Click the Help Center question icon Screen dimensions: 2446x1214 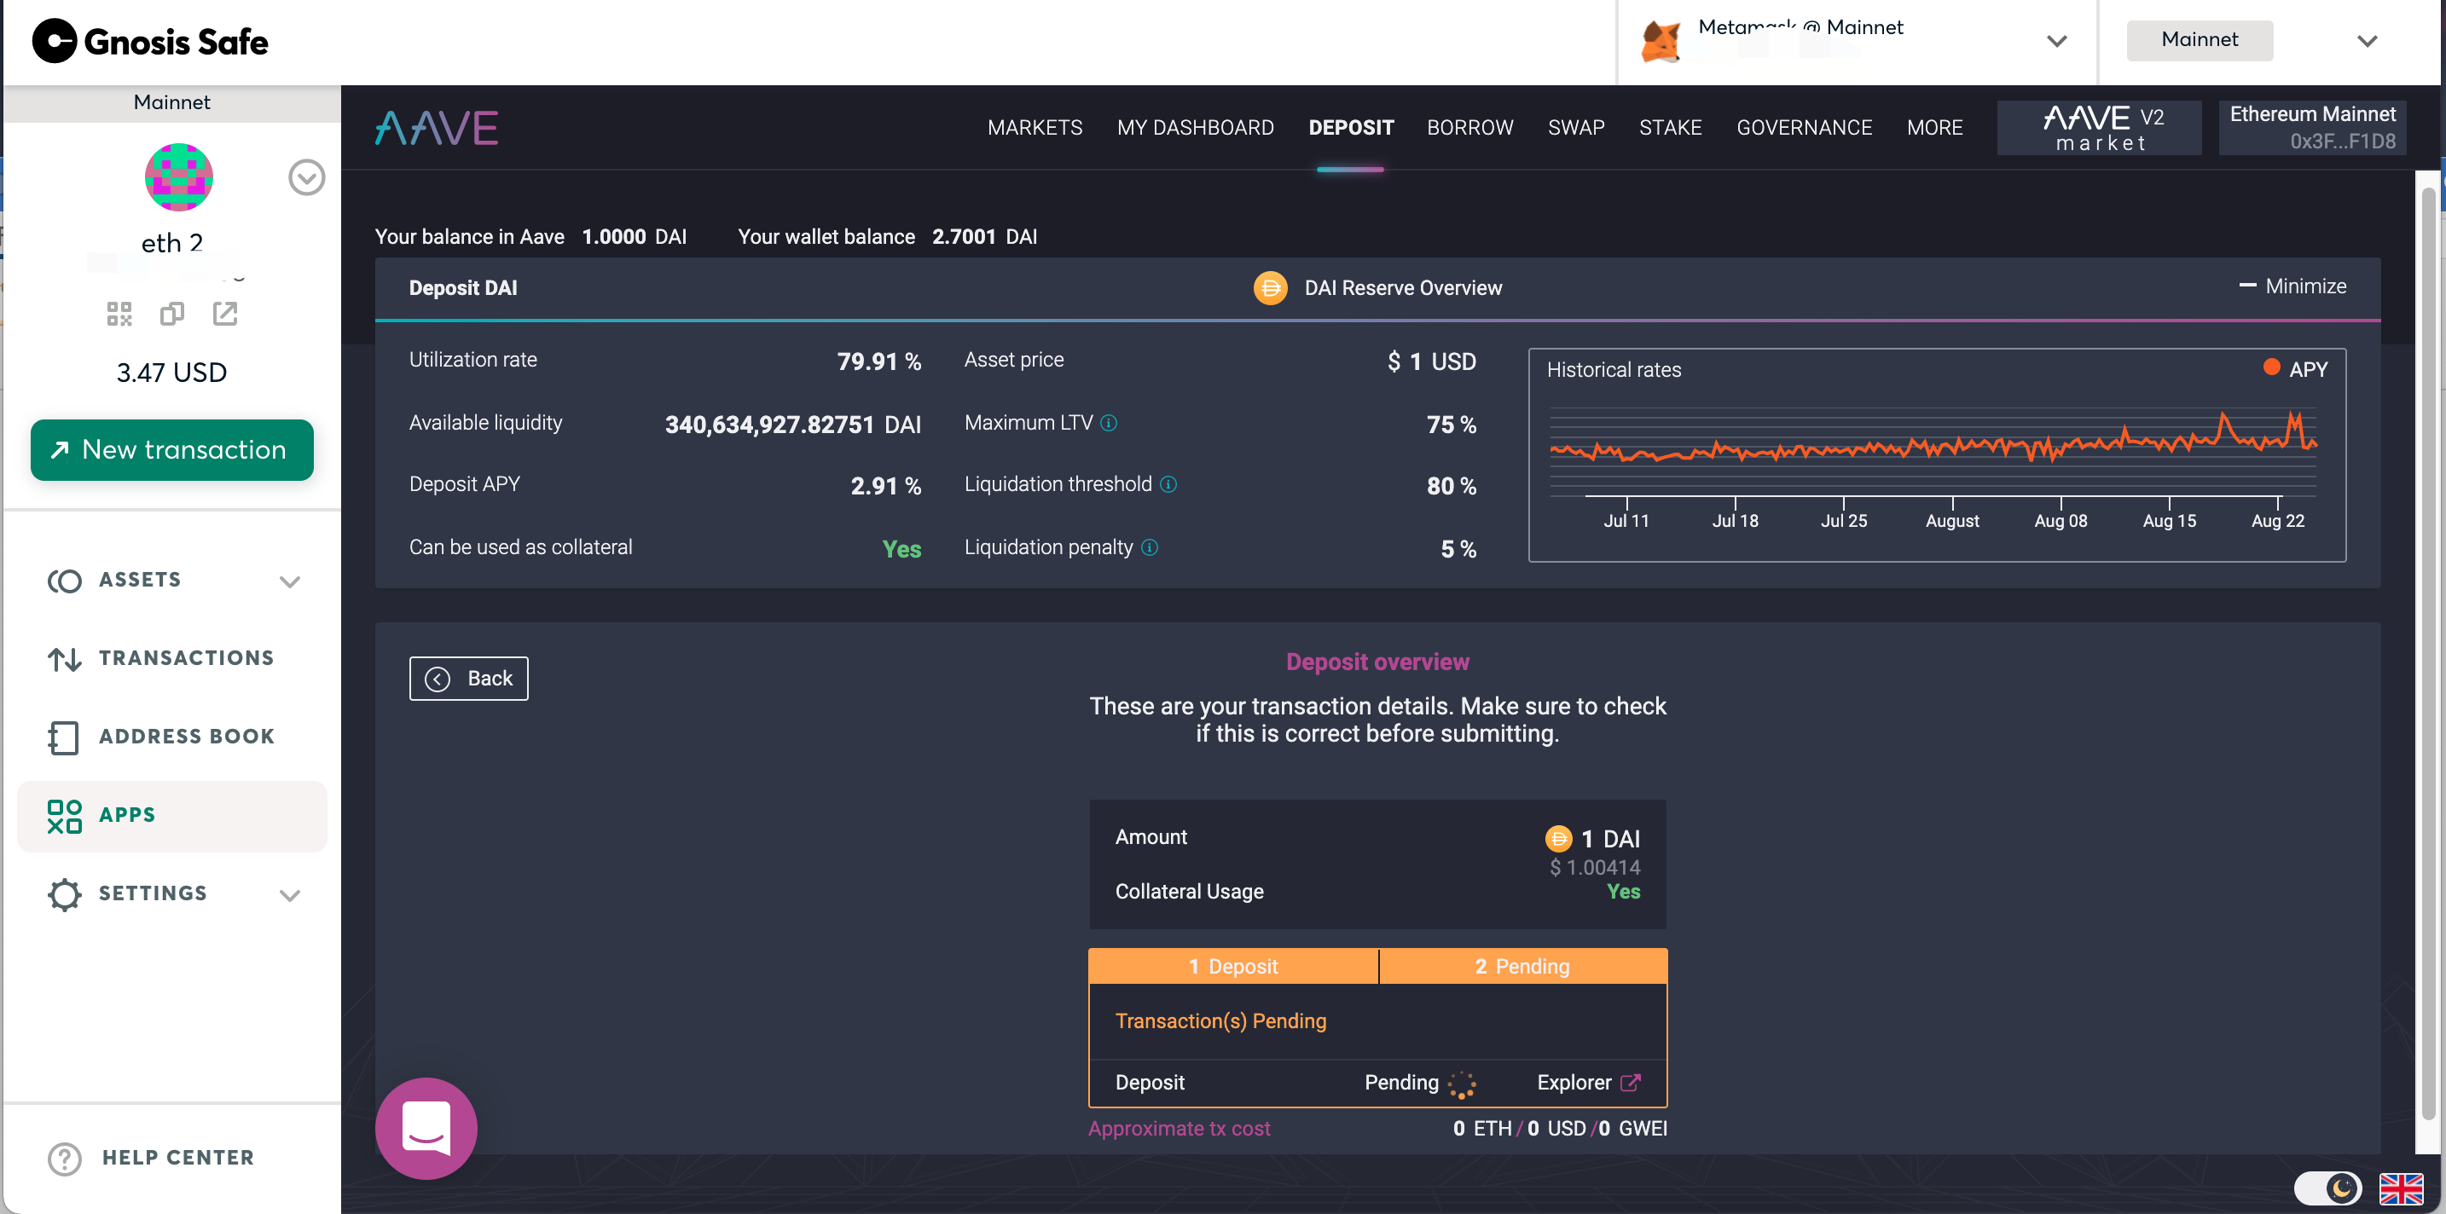65,1158
